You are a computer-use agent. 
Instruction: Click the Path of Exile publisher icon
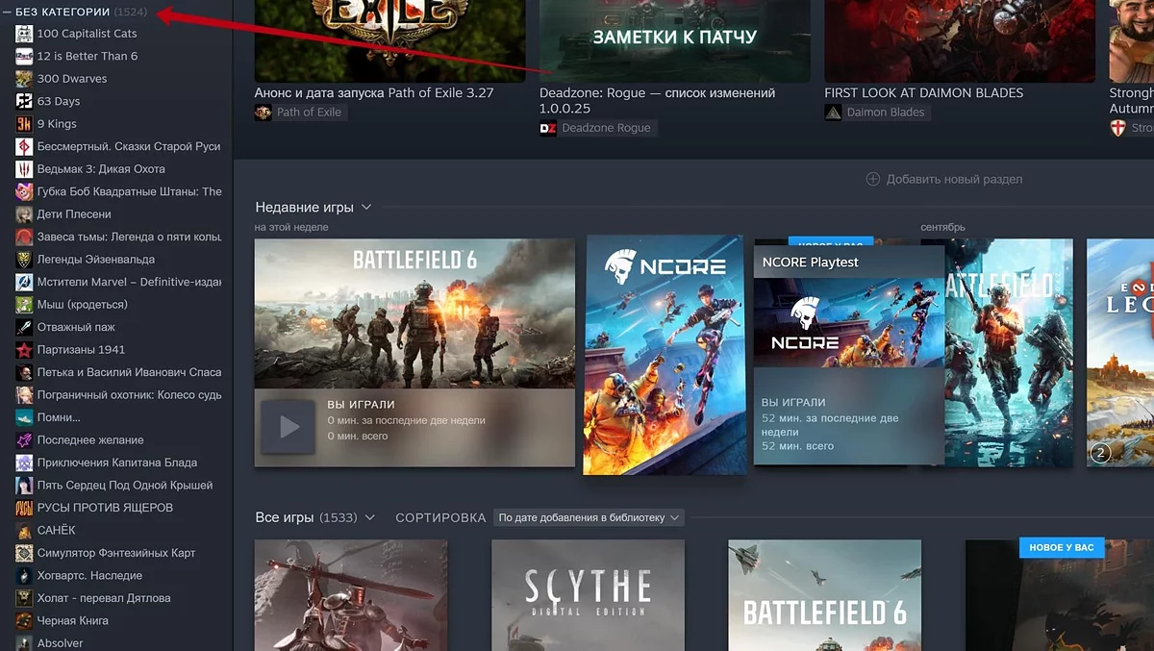tap(263, 113)
